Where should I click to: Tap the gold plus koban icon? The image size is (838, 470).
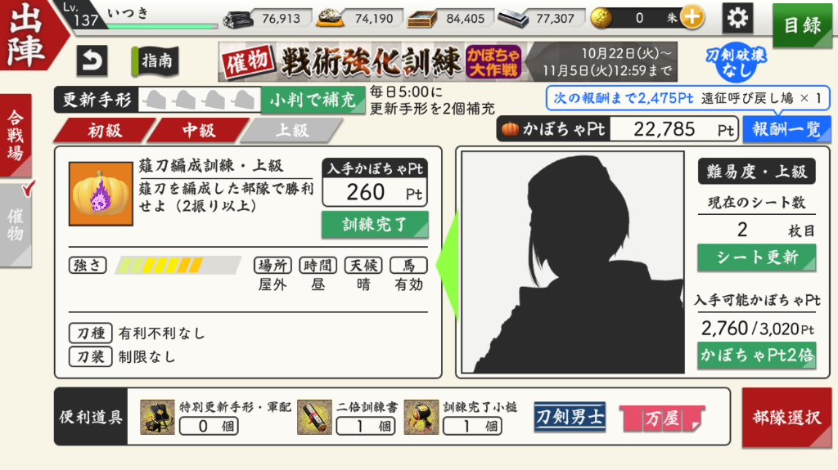[692, 18]
